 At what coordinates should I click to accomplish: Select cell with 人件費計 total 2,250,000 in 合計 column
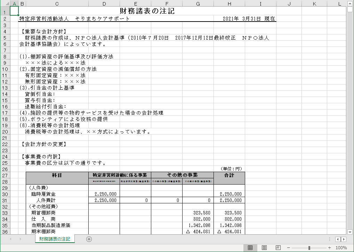point(229,200)
